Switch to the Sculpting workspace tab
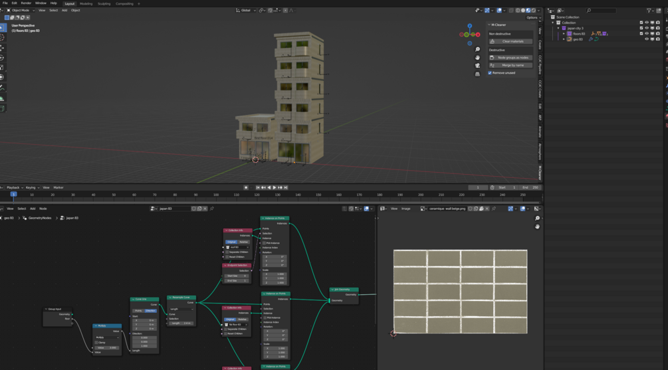 pyautogui.click(x=104, y=3)
